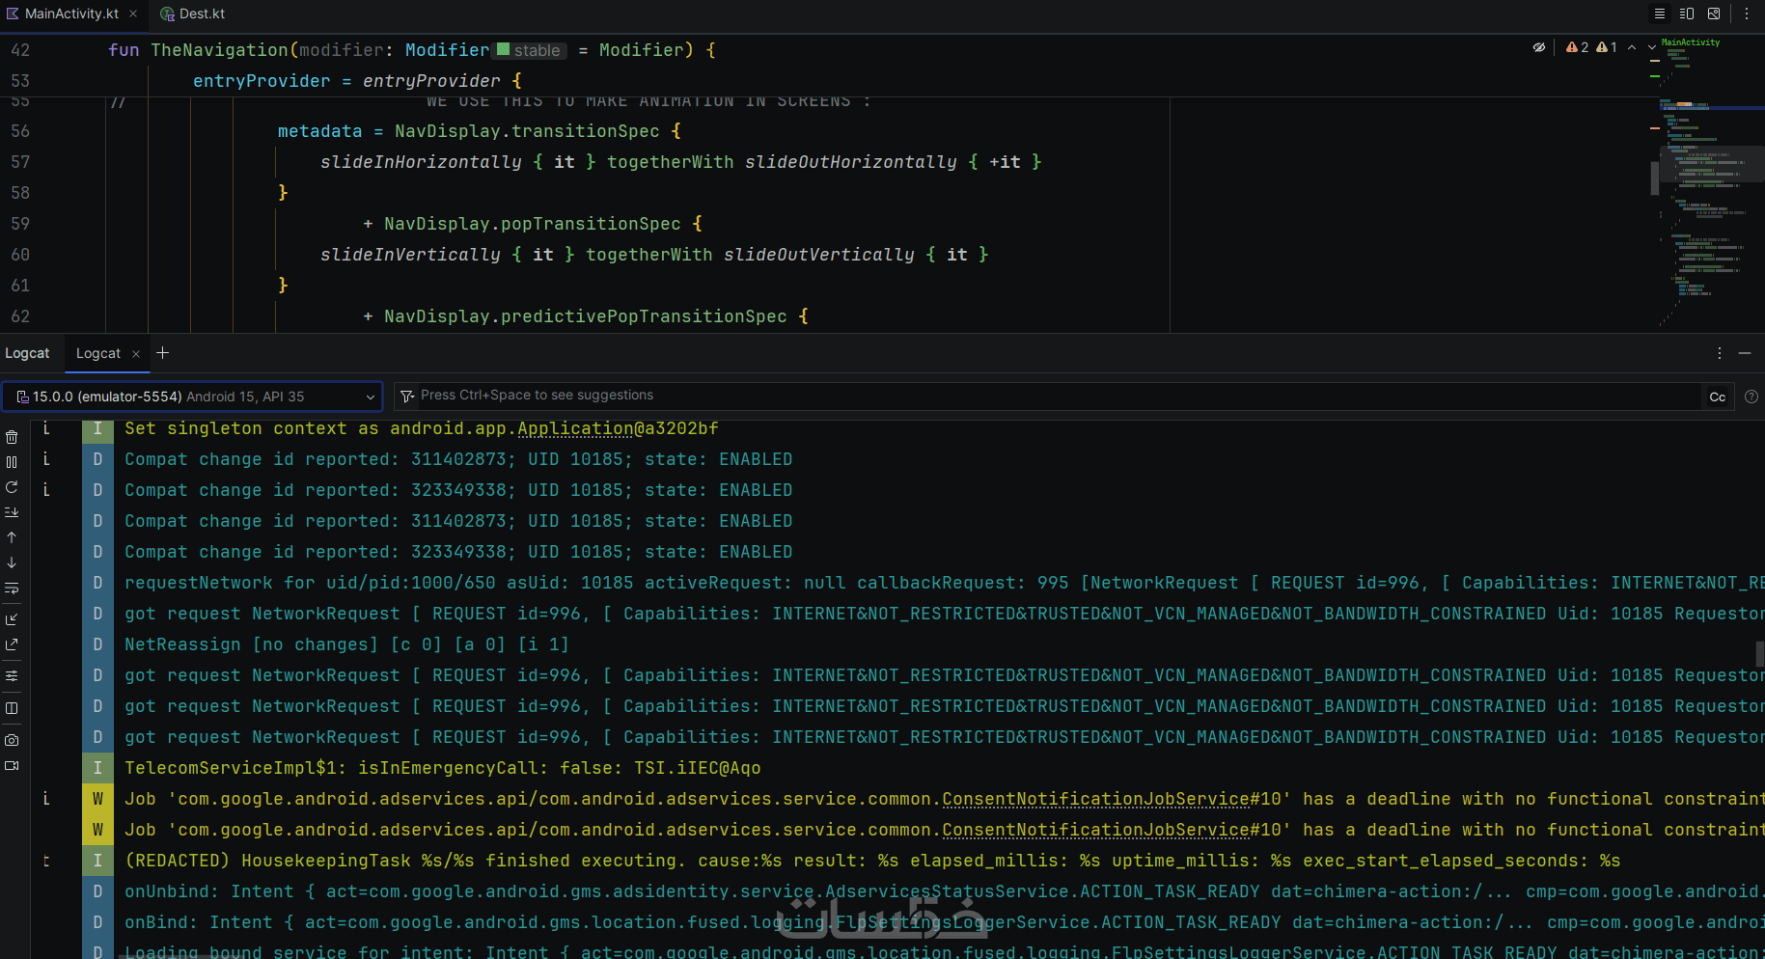Select the first Logcat tab

(27, 353)
